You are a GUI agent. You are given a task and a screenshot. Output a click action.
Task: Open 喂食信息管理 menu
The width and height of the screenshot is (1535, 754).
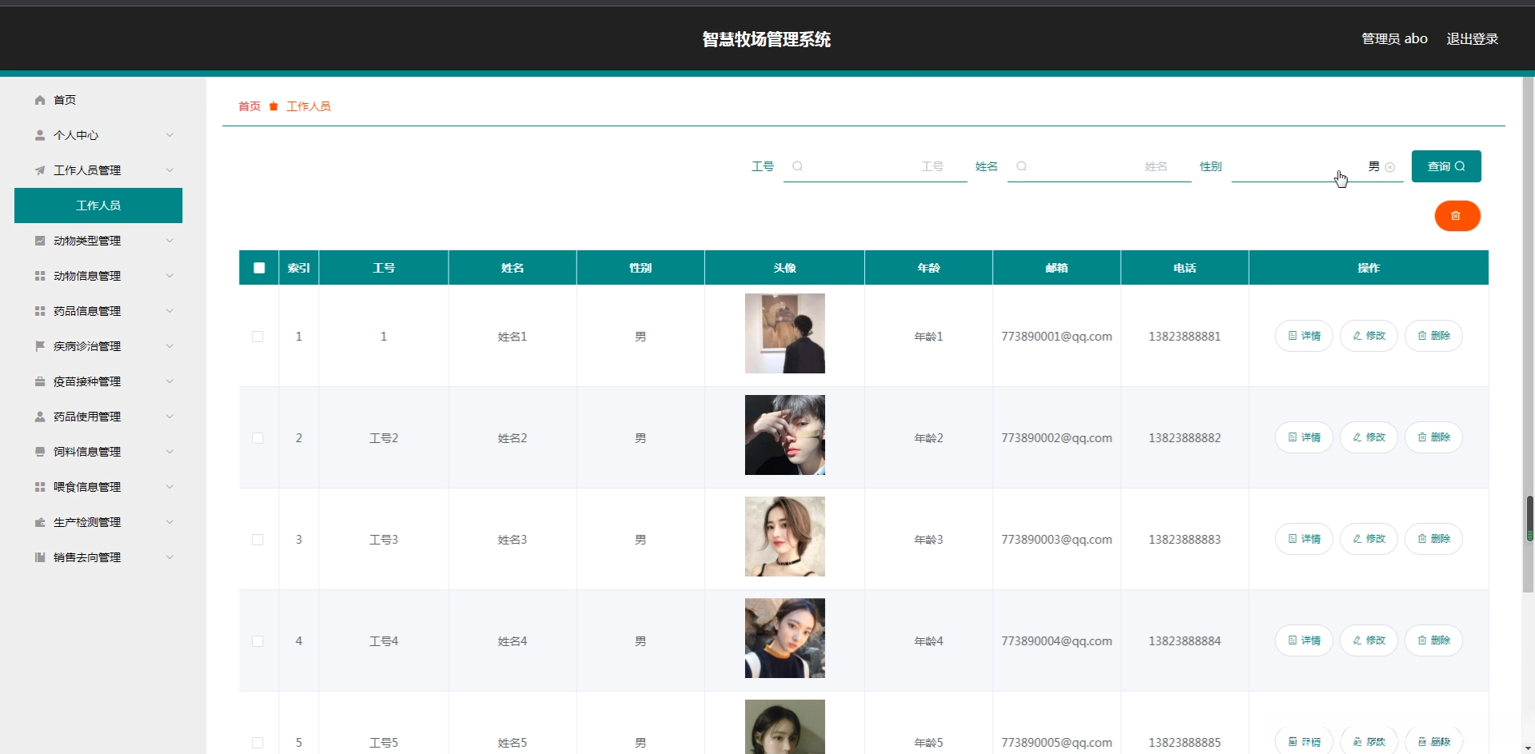(98, 487)
